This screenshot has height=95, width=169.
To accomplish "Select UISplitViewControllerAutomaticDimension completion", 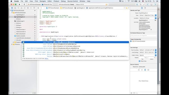I will pos(75,46).
